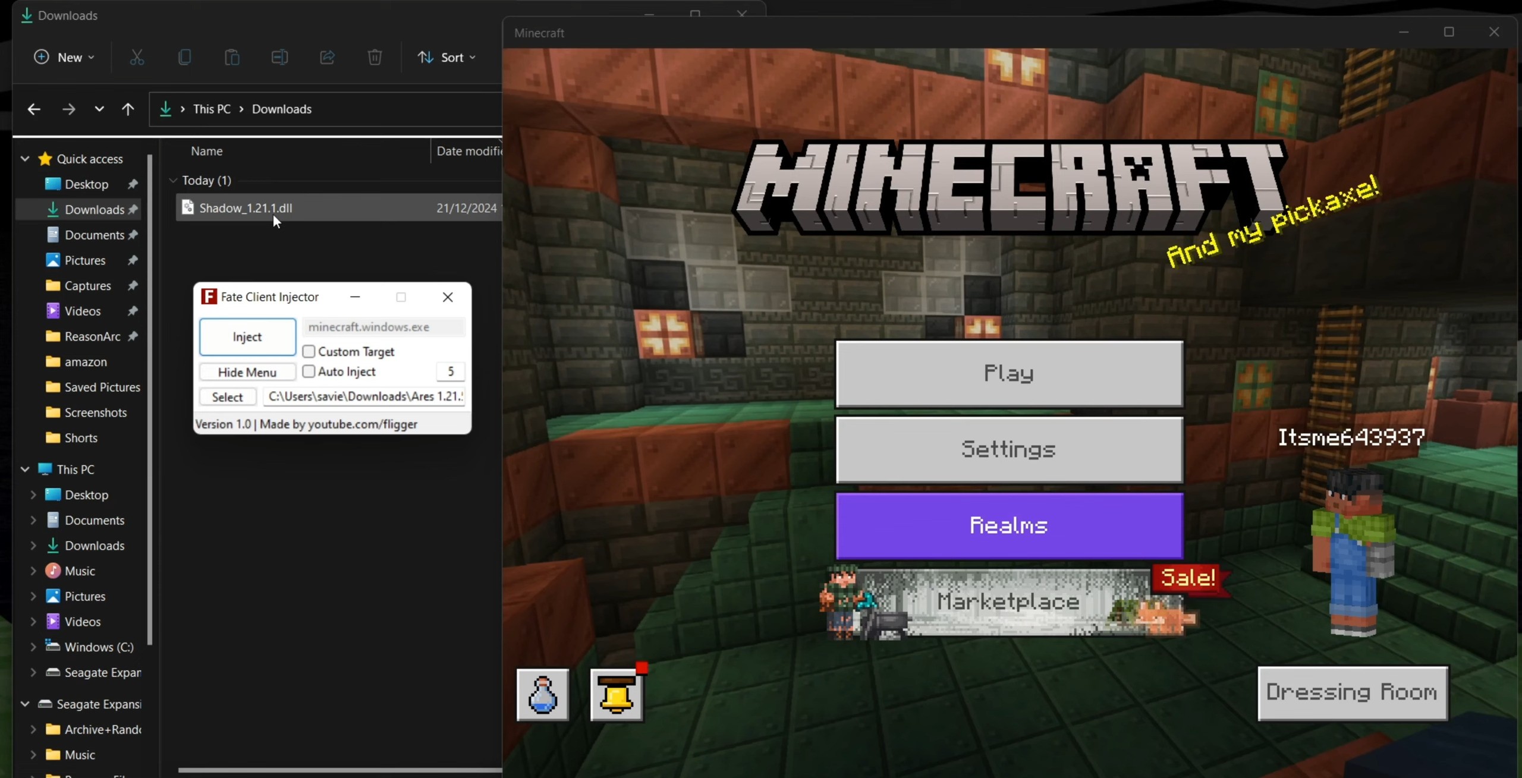Viewport: 1522px width, 778px height.
Task: Open the Saved Pictures folder
Action: 102,388
